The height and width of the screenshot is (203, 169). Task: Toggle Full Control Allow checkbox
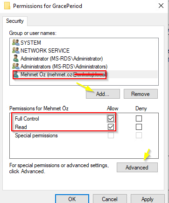click(111, 119)
